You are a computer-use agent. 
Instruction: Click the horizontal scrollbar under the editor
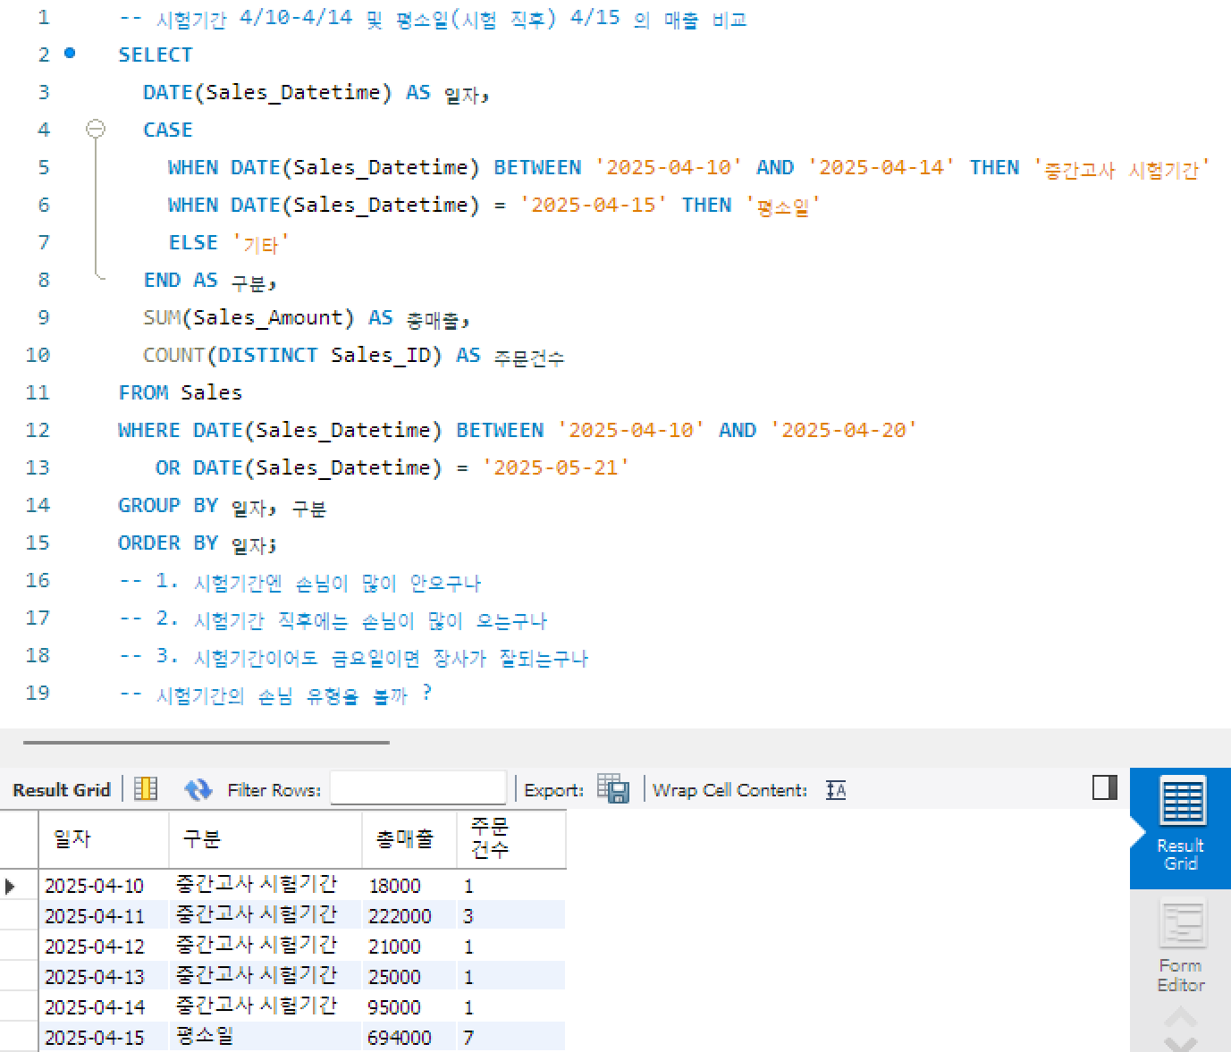point(207,742)
